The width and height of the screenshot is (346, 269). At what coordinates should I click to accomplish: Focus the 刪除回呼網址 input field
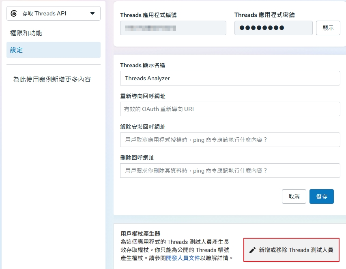(x=230, y=171)
